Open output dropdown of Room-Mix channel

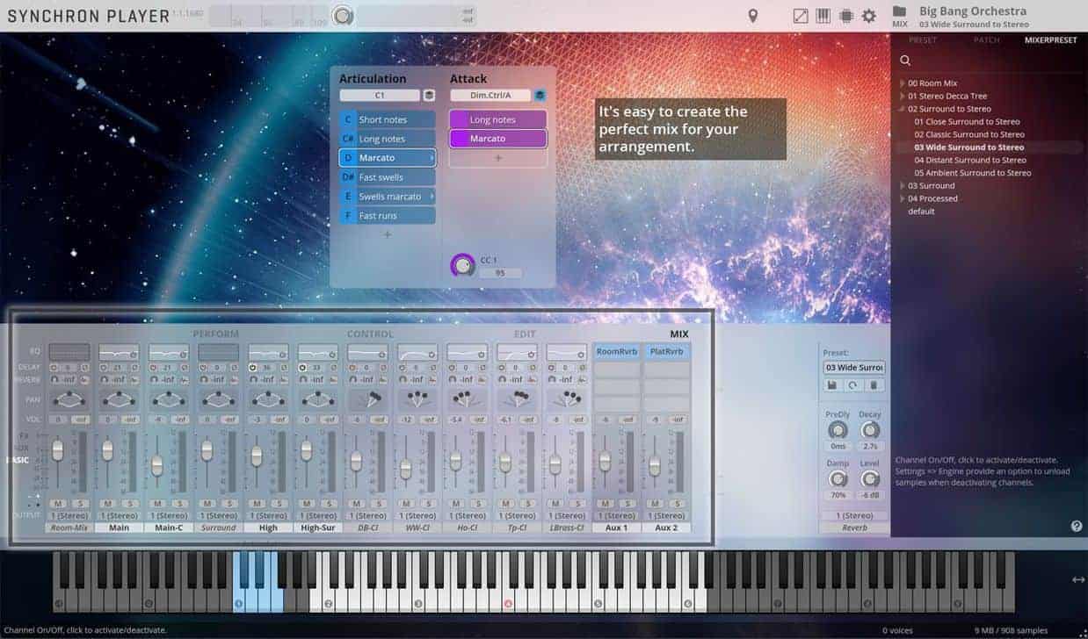(x=69, y=516)
